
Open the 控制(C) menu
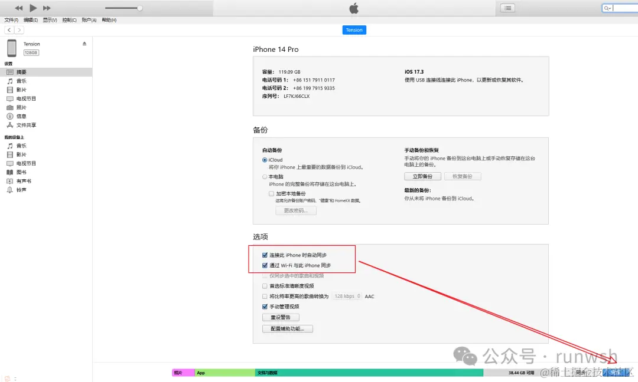[x=69, y=20]
